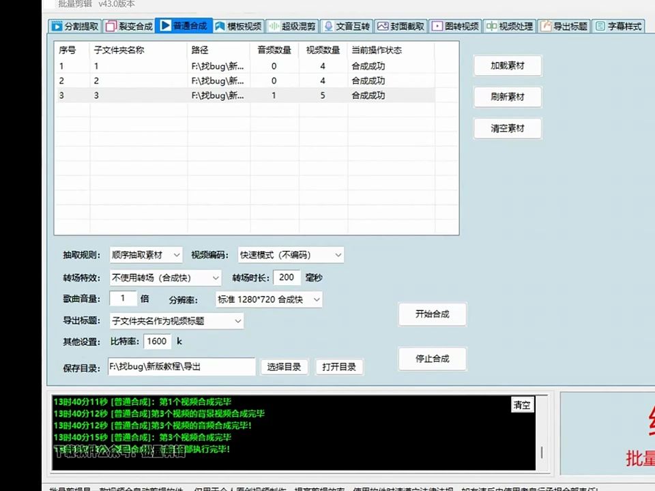Click the 视频数量 column header
This screenshot has width=655, height=491.
[x=323, y=50]
